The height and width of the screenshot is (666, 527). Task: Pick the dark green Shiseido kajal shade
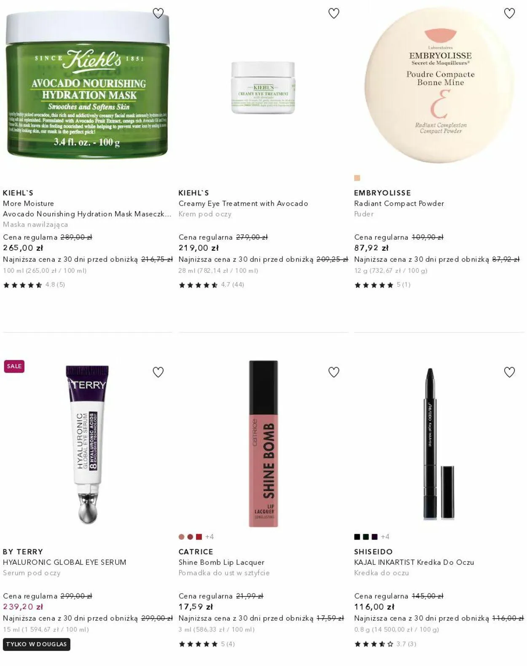(x=366, y=537)
